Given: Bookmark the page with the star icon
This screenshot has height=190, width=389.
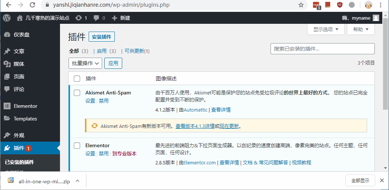Looking at the screenshot, I should (x=301, y=5).
